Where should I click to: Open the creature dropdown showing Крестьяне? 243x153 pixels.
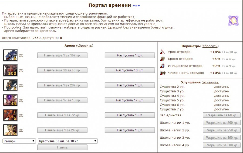click(67, 141)
